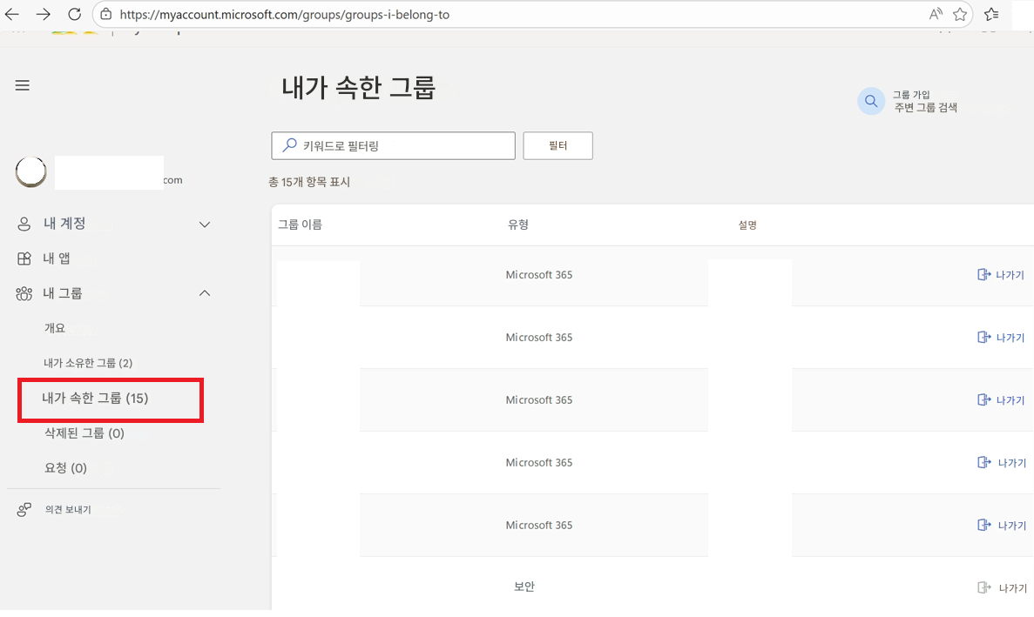Viewport: 1034px width, 617px height.
Task: Click 나가기 in the fourth Microsoft 365 row
Action: pyautogui.click(x=1002, y=462)
